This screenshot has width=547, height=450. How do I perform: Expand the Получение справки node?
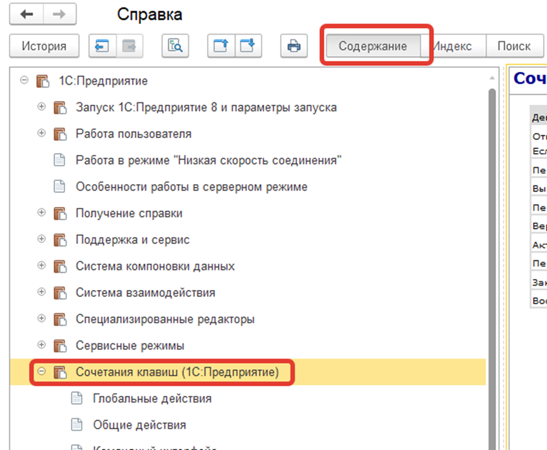[41, 213]
